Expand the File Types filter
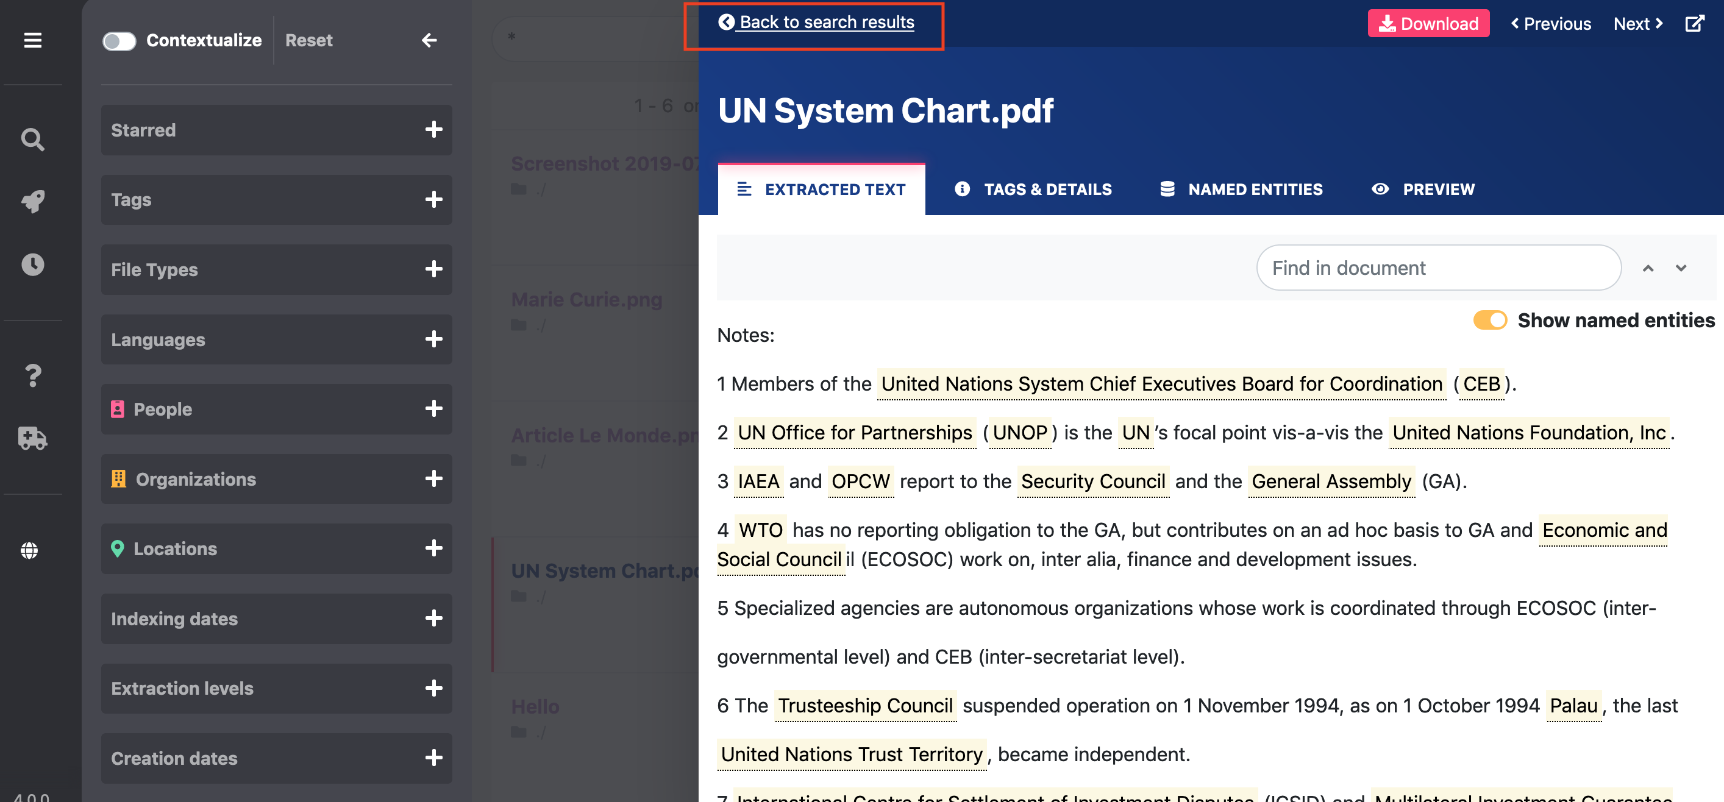The width and height of the screenshot is (1724, 802). tap(276, 269)
